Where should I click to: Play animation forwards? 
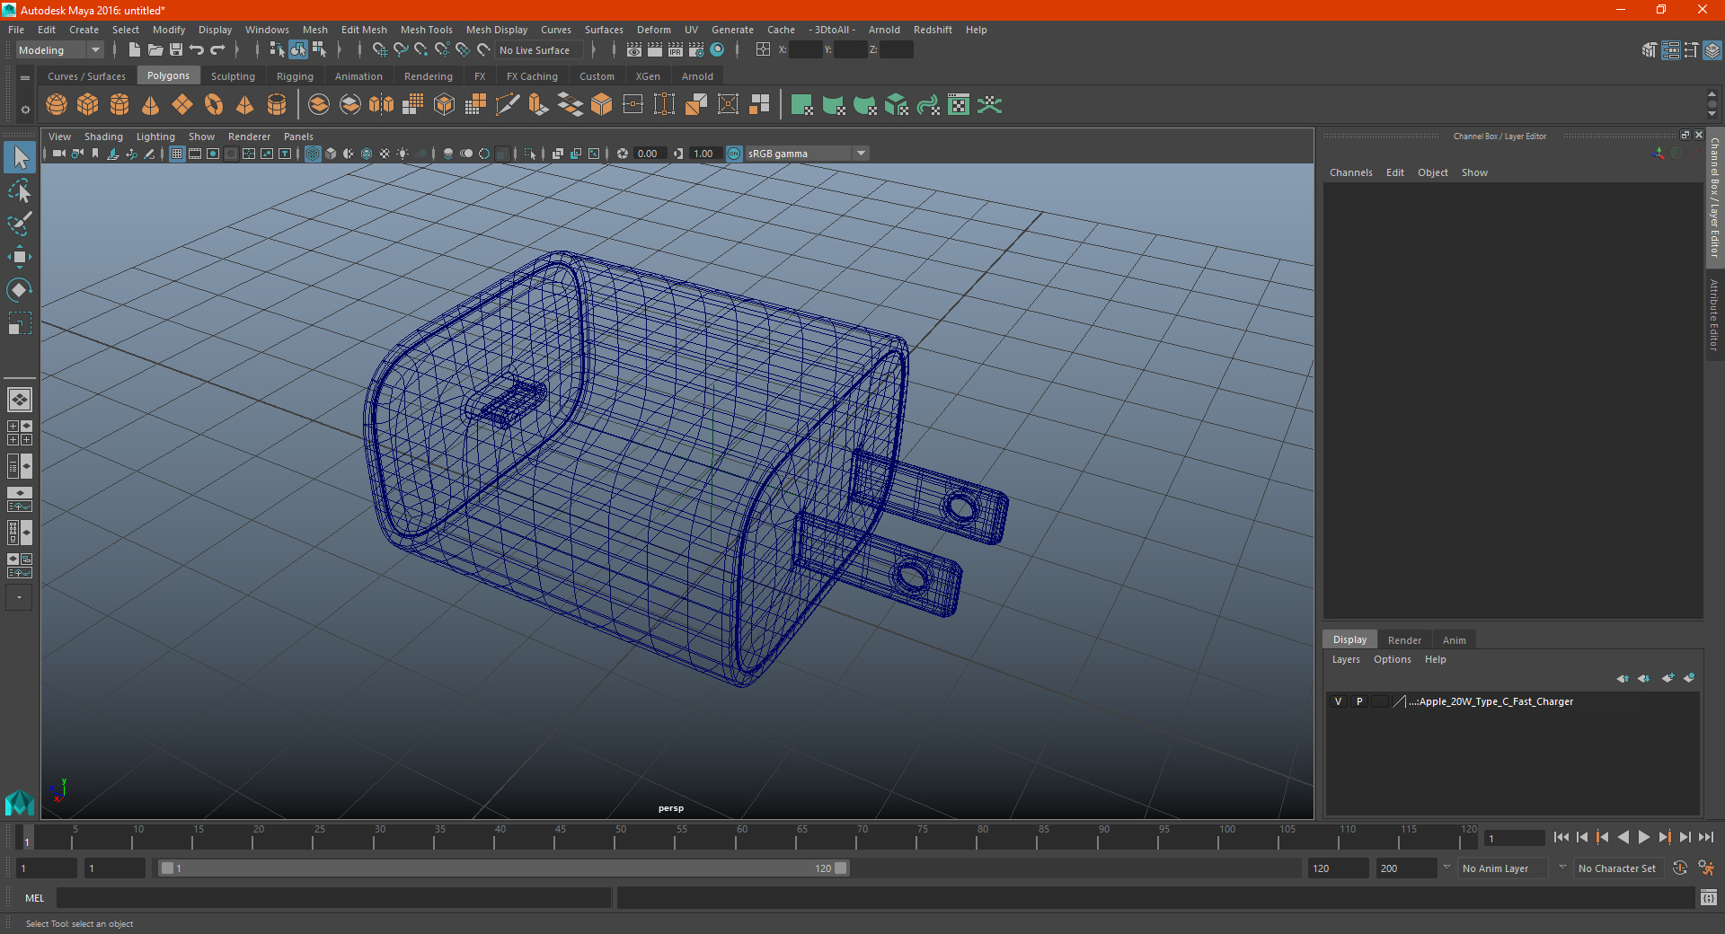point(1644,837)
